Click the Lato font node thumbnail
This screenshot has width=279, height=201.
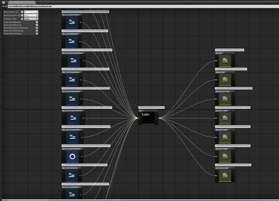tap(148, 118)
